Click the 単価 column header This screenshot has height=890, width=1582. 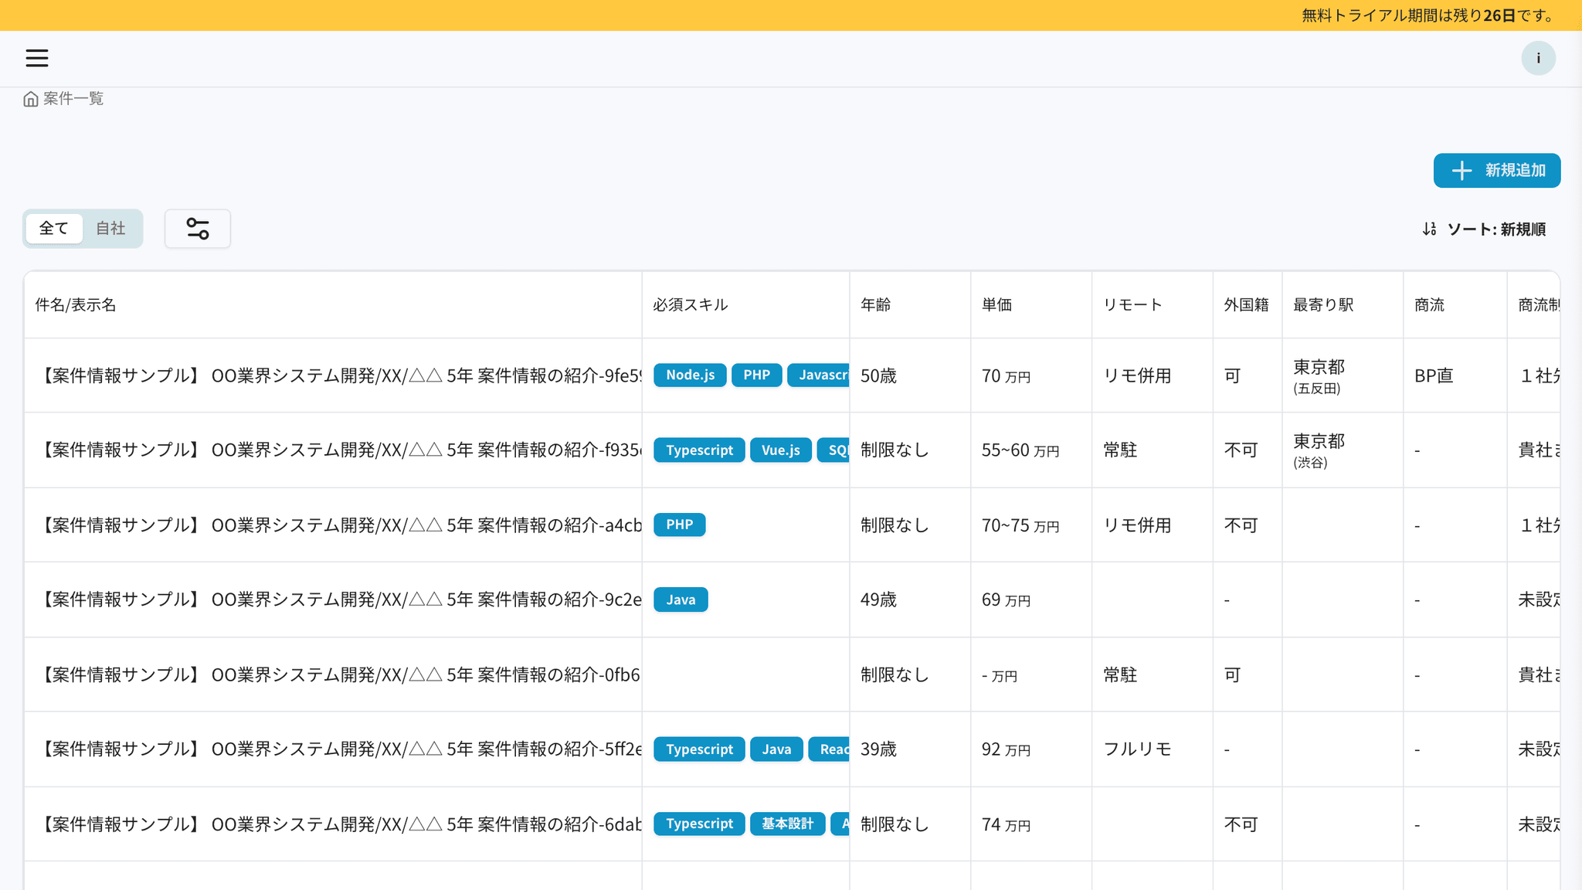996,305
